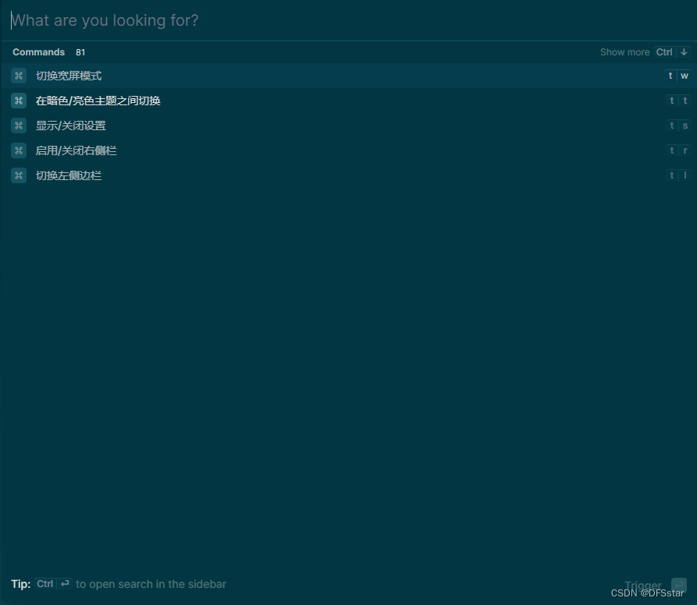Viewport: 697px width, 605px height.
Task: Click the enter key icon next to Trigger
Action: pos(679,585)
